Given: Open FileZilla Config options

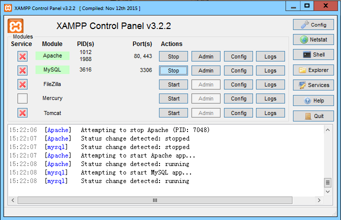Looking at the screenshot, I should coord(238,84).
